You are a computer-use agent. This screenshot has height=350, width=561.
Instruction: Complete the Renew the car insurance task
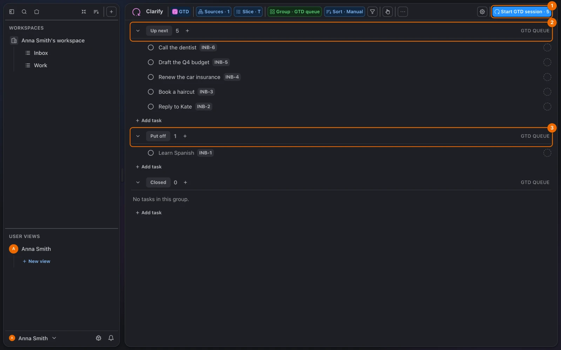click(151, 77)
